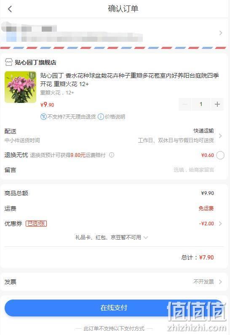230x335 pixels.
Task: Open the 发票 不开发票 settings
Action: [x=115, y=282]
